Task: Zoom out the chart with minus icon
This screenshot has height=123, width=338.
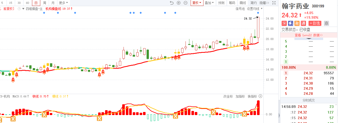Action: click(186, 3)
